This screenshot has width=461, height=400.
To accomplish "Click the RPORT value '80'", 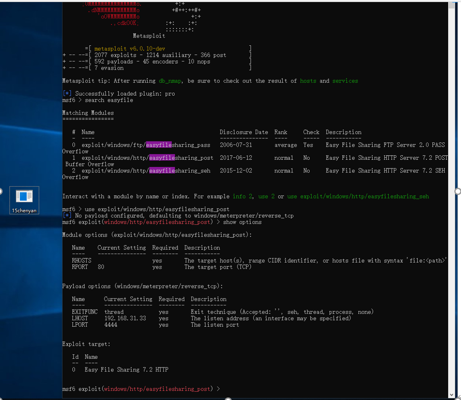I will [x=101, y=267].
